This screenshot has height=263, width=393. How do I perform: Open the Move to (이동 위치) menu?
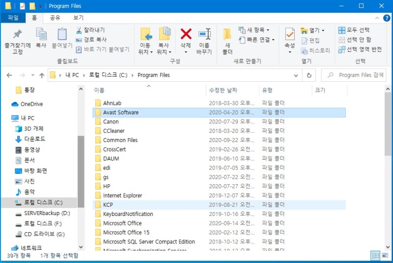coord(145,41)
